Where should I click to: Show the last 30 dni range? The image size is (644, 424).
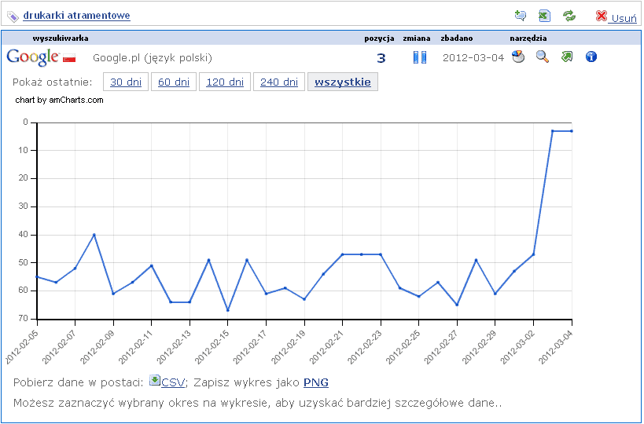[126, 82]
